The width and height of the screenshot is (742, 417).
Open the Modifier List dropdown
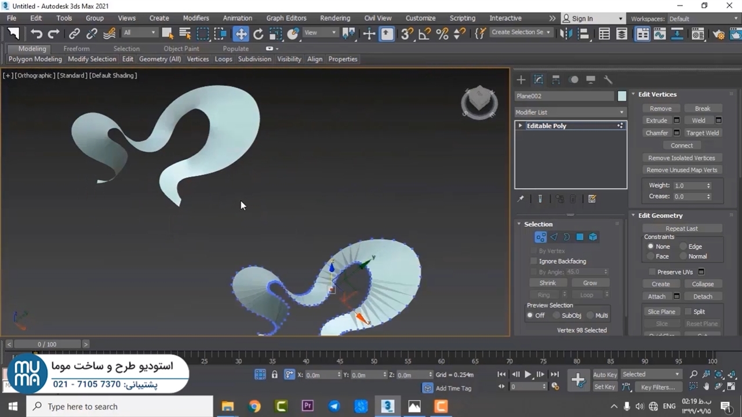coord(570,112)
